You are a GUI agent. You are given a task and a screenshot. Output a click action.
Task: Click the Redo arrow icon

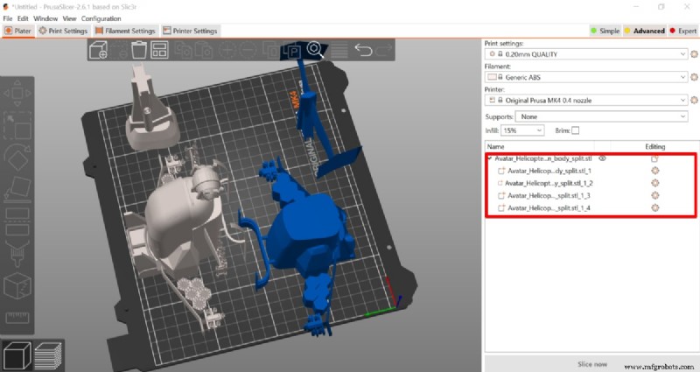pyautogui.click(x=383, y=50)
